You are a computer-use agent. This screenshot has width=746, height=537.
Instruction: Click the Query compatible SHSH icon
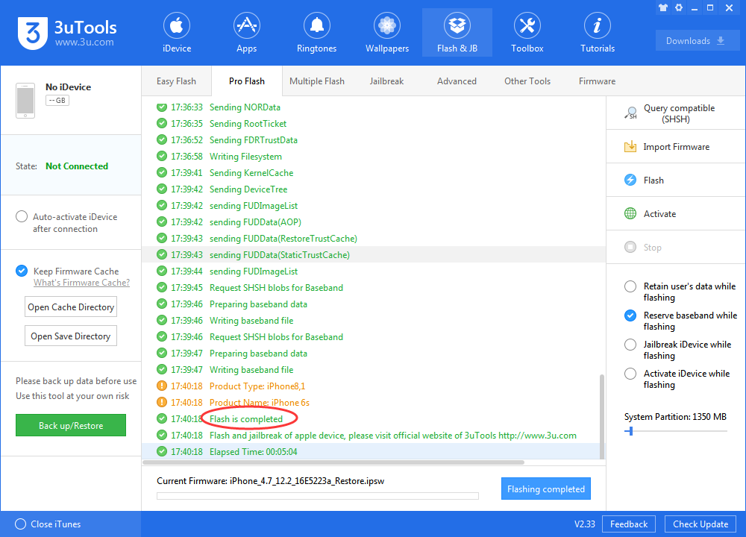pyautogui.click(x=630, y=113)
